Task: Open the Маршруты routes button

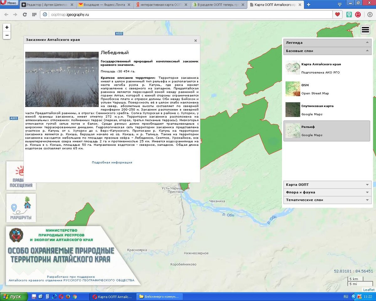Action: pyautogui.click(x=21, y=208)
